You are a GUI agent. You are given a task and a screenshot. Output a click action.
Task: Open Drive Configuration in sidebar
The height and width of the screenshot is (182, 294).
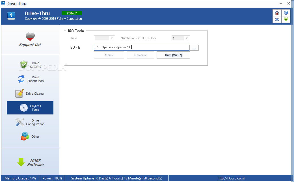pyautogui.click(x=30, y=122)
